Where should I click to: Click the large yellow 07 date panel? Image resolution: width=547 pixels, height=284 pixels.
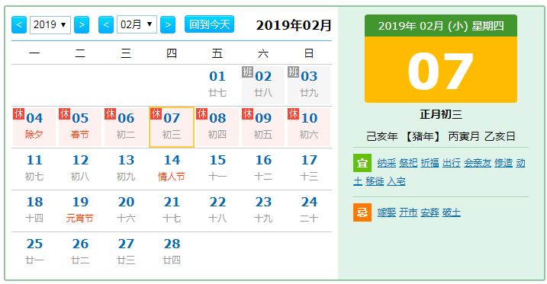(441, 69)
